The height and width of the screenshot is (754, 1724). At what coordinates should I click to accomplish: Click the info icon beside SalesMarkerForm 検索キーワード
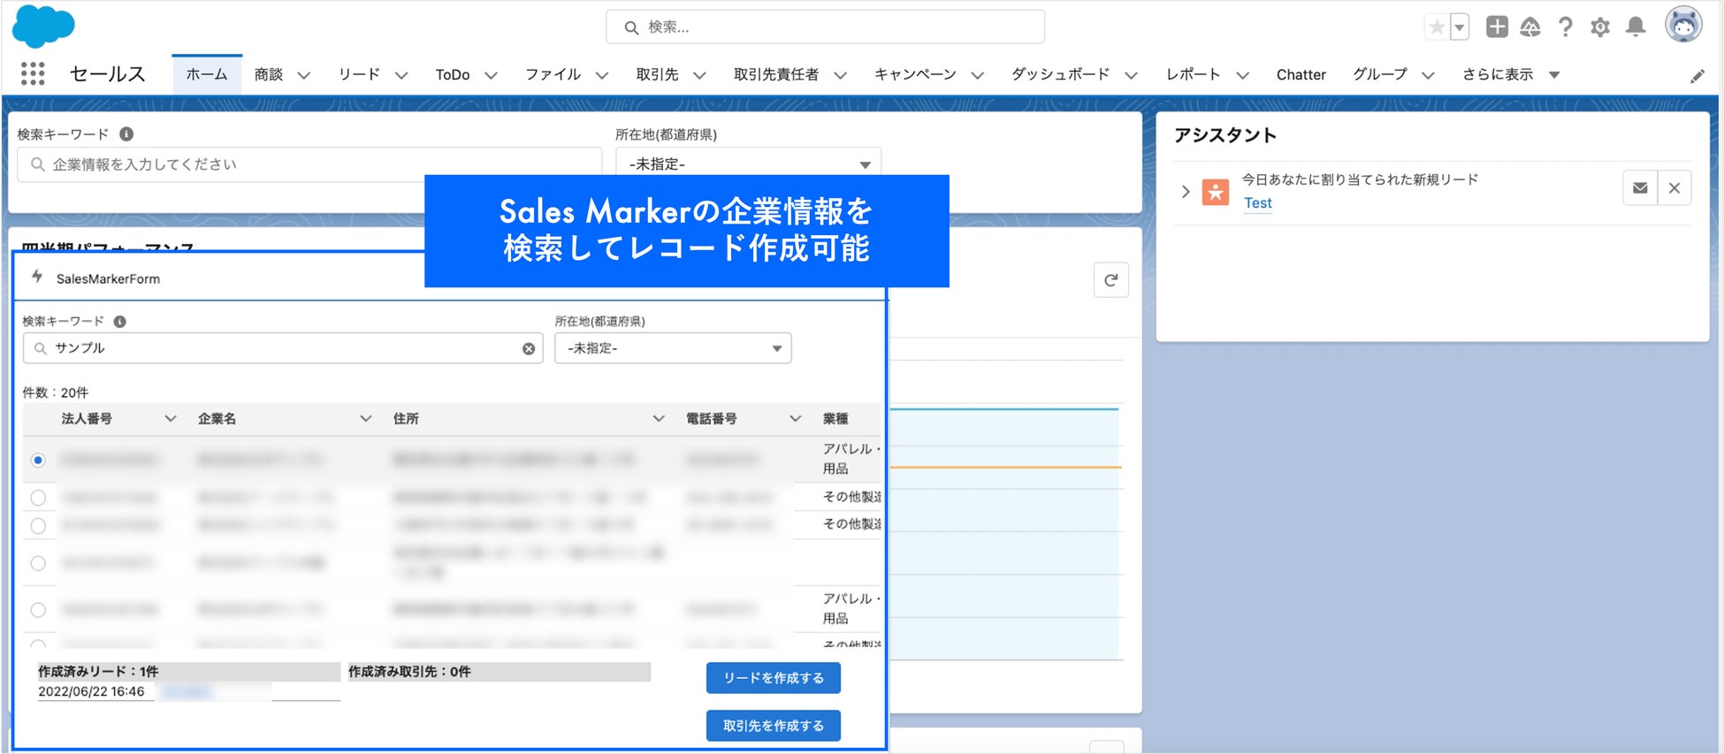point(120,322)
